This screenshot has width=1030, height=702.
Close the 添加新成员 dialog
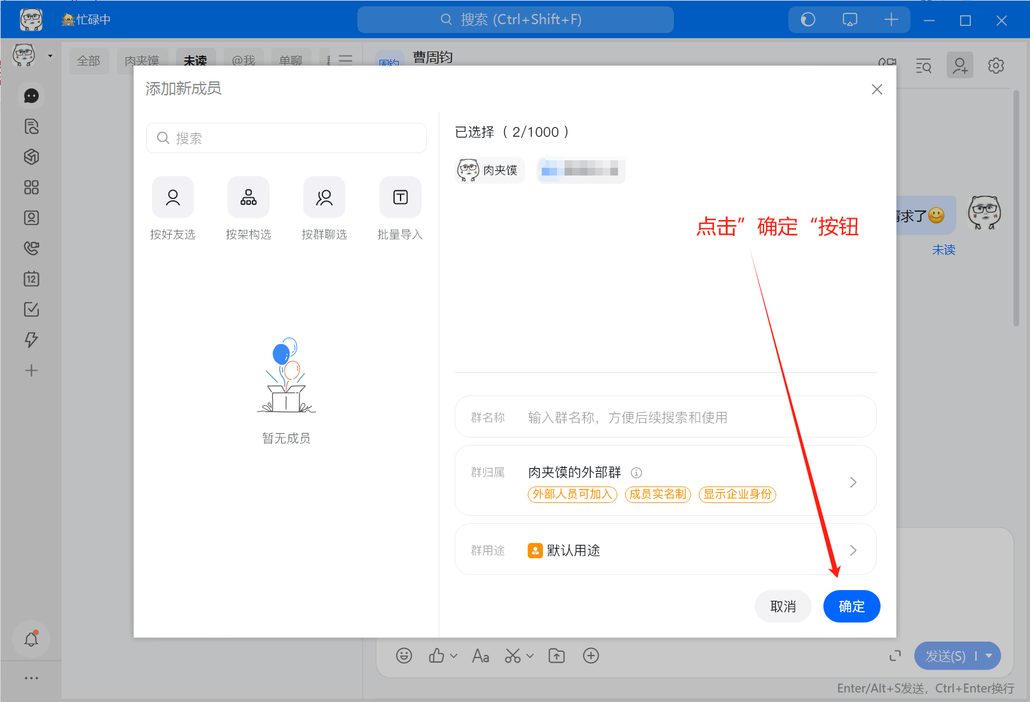tap(877, 89)
